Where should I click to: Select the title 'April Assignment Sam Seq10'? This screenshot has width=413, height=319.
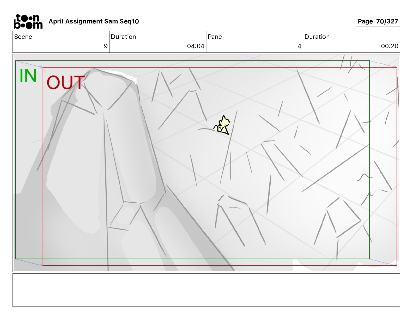(x=94, y=21)
